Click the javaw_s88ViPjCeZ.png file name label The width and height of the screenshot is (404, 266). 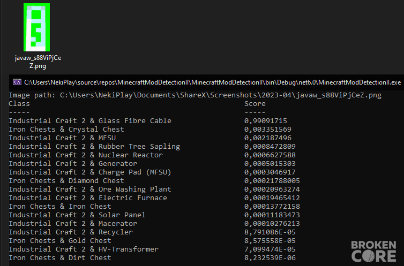[38, 62]
